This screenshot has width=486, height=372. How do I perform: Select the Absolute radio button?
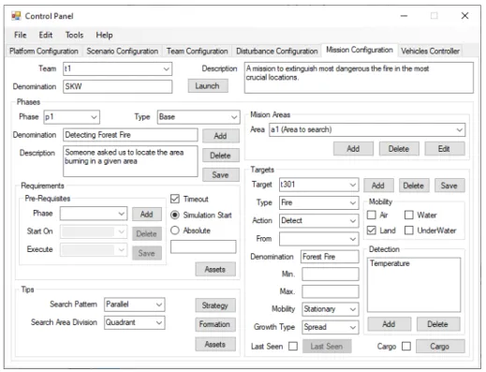175,231
